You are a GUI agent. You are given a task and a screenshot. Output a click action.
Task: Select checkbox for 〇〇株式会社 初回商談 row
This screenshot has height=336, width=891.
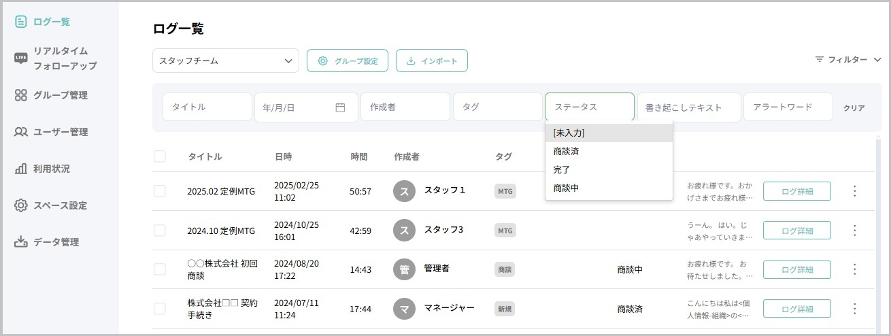click(x=160, y=269)
